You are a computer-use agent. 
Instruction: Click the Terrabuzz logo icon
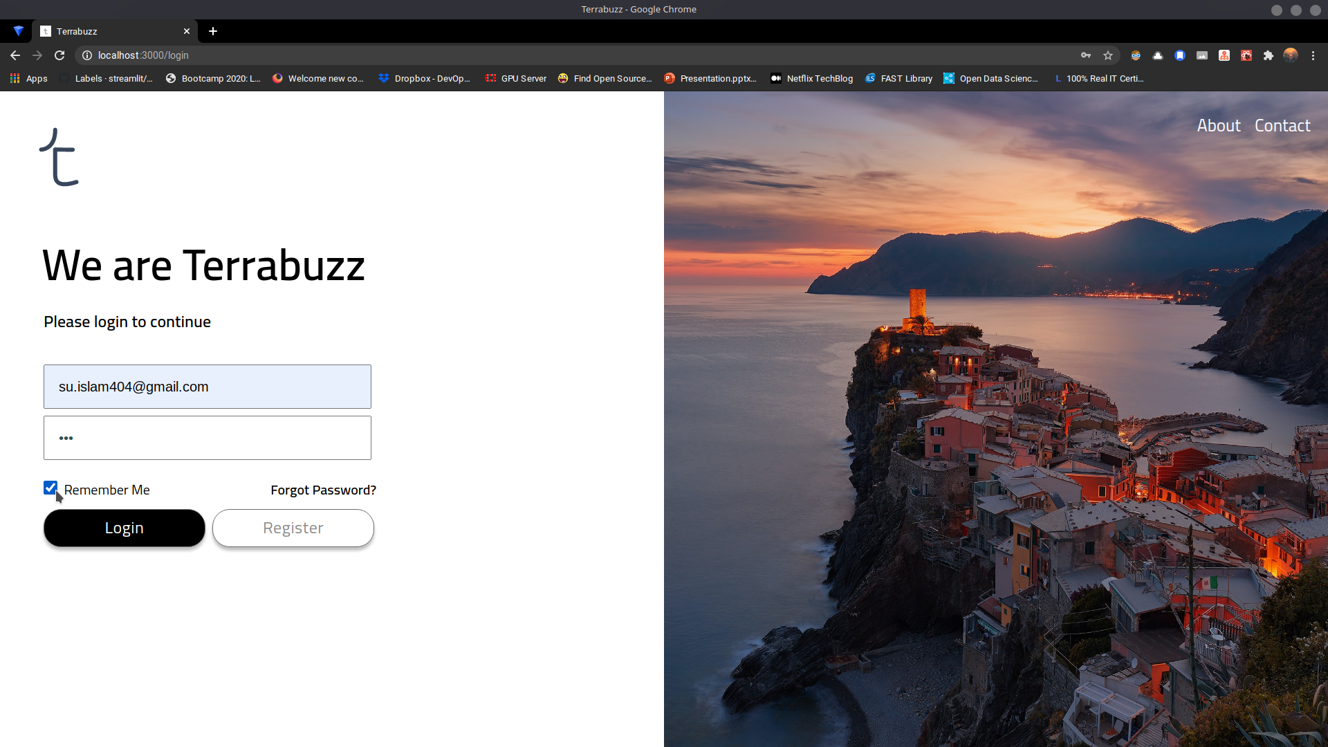[x=59, y=157]
